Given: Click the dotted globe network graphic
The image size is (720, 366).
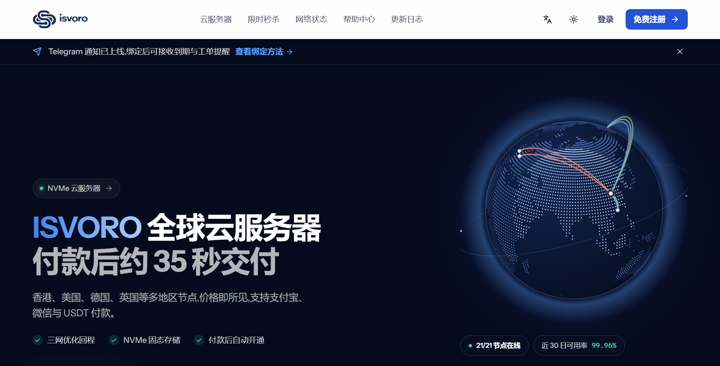Looking at the screenshot, I should coord(574,210).
